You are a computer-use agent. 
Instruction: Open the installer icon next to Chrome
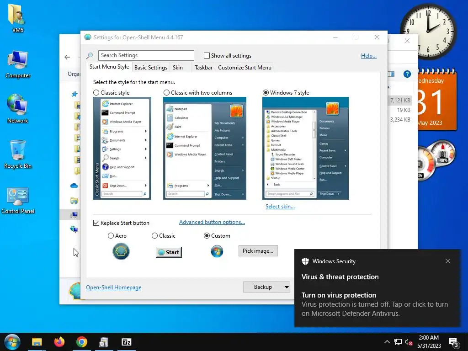104,342
